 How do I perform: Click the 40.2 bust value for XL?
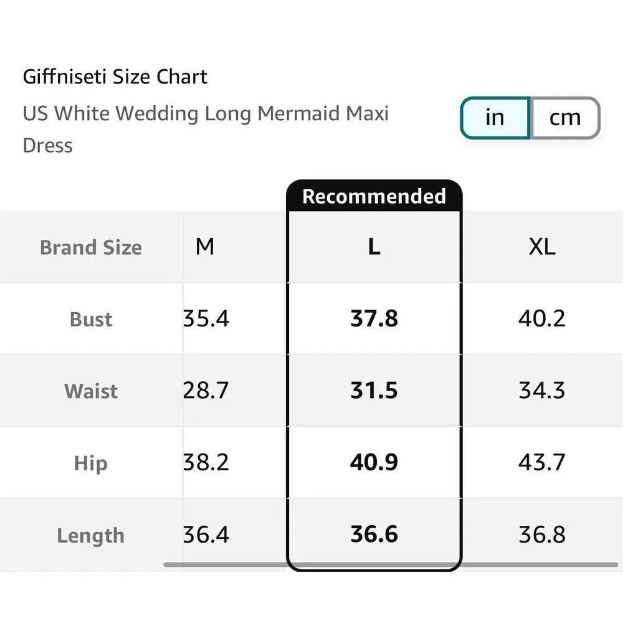point(542,319)
